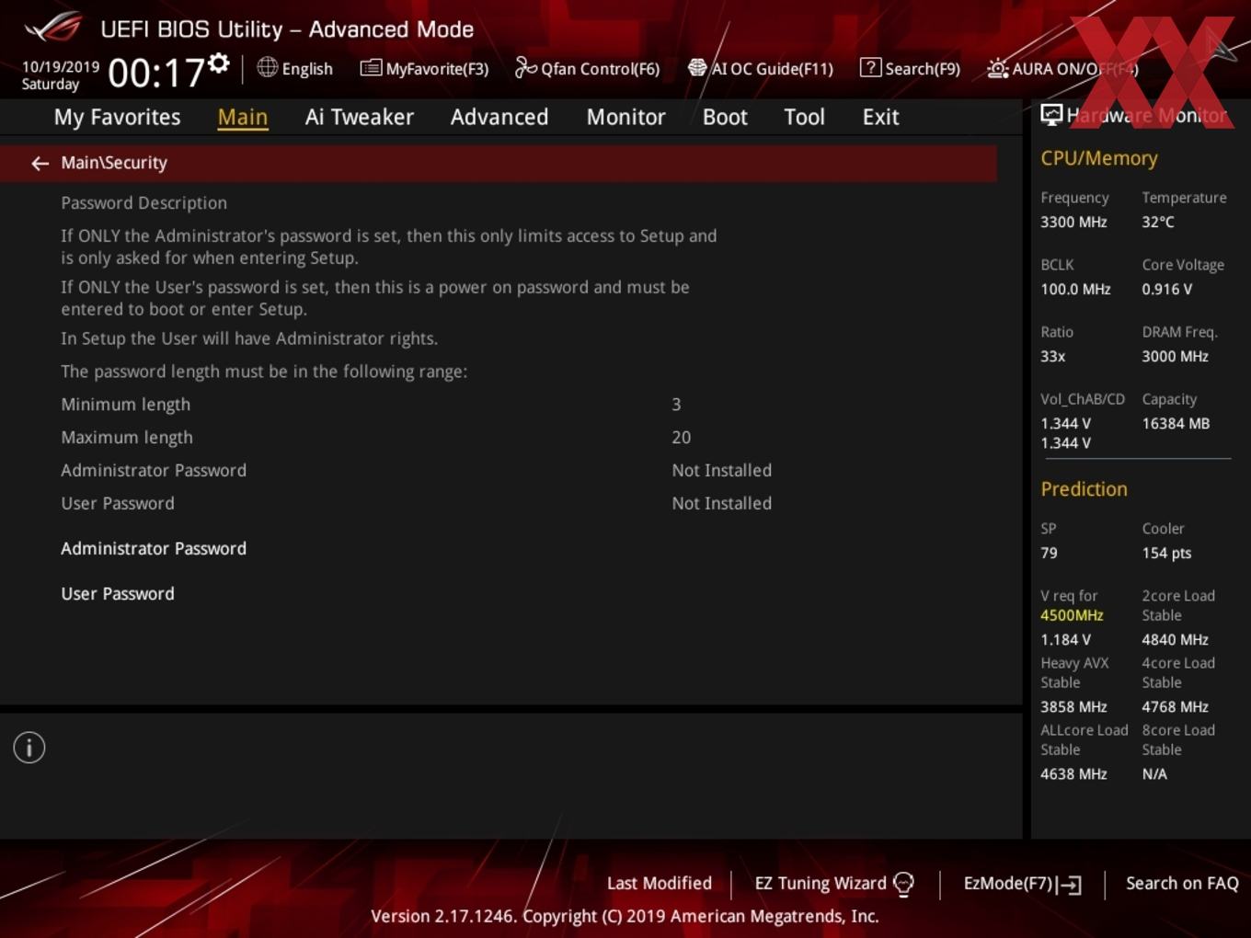Click the Prediction heading
Screen dimensions: 1251x938
point(1084,489)
